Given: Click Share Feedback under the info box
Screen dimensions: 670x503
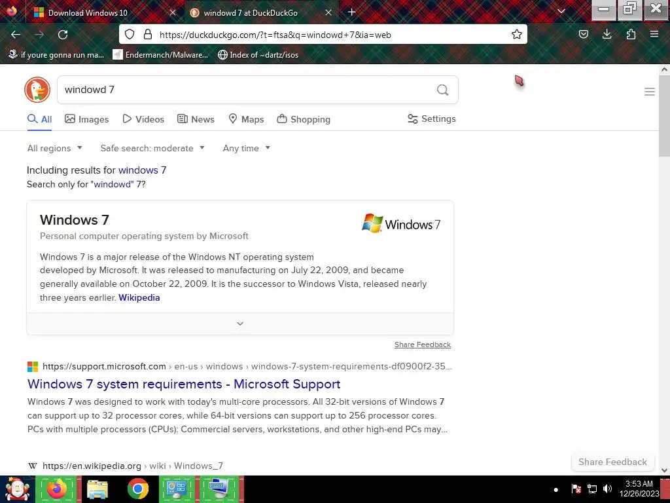Looking at the screenshot, I should (x=423, y=345).
